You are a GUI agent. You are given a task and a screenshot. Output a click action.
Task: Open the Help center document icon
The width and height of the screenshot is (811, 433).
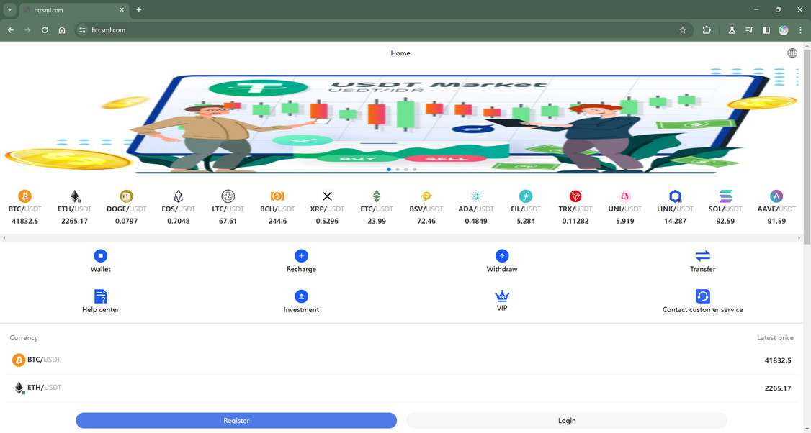100,296
